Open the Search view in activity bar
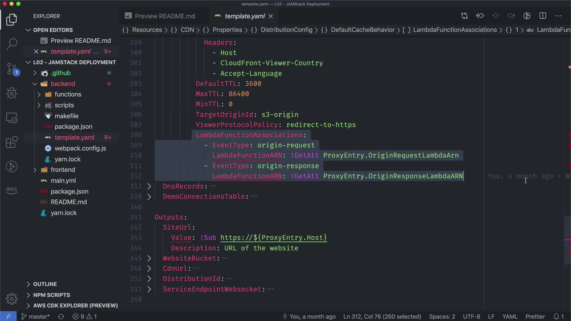This screenshot has width=571, height=321. pyautogui.click(x=12, y=44)
